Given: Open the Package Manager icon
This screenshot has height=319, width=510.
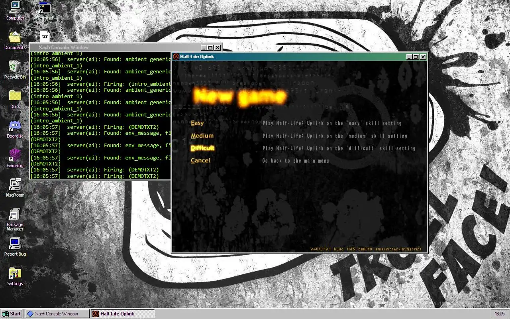Looking at the screenshot, I should (x=15, y=220).
